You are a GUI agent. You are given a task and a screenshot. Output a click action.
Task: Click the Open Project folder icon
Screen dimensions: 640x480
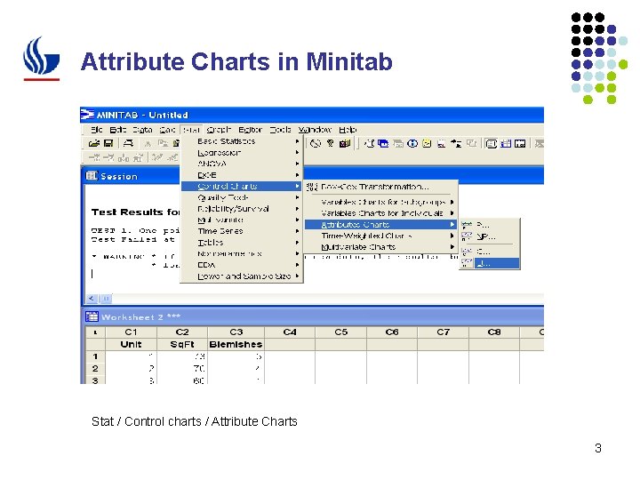94,143
